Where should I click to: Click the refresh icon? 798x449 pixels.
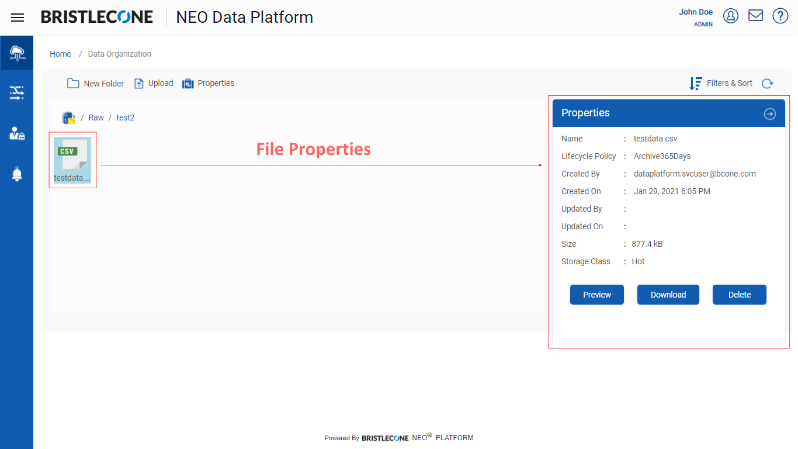point(768,84)
